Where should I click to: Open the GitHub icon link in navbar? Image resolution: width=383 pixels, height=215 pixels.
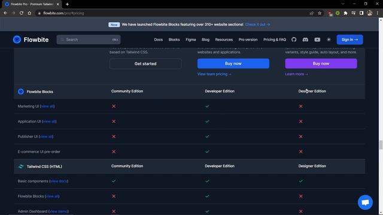pos(294,39)
